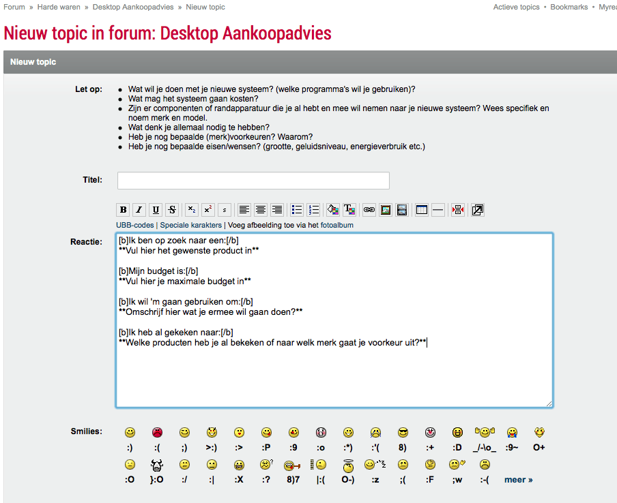Viewport: 617px width, 503px height.
Task: Apply strikethrough formatting
Action: [x=172, y=210]
